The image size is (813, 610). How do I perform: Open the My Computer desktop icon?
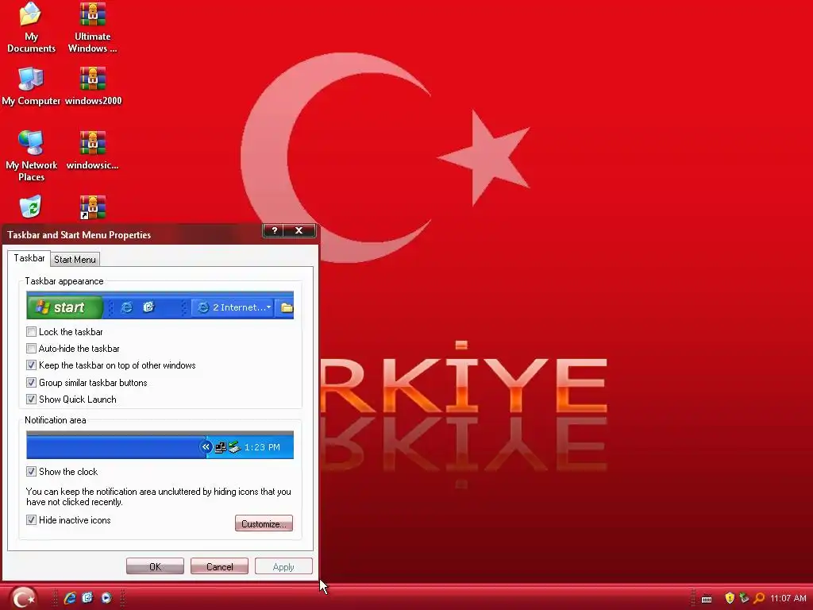[x=31, y=86]
